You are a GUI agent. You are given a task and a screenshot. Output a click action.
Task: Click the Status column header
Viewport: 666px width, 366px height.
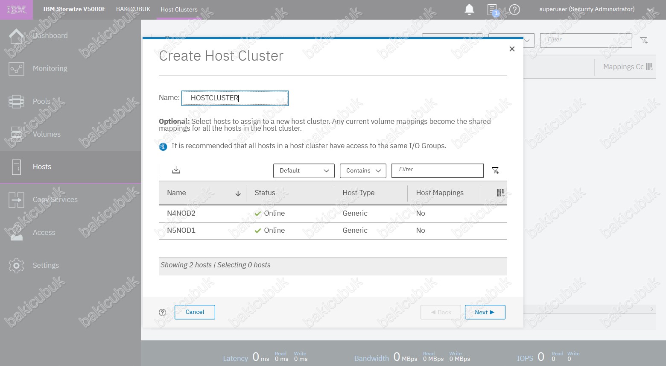[265, 193]
